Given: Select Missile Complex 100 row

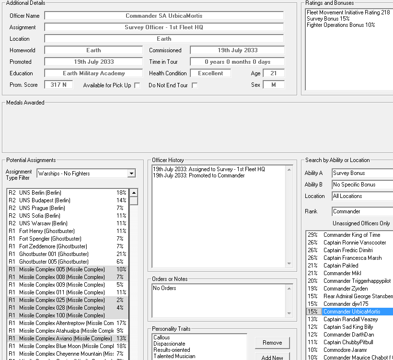Looking at the screenshot, I should coord(68,315).
